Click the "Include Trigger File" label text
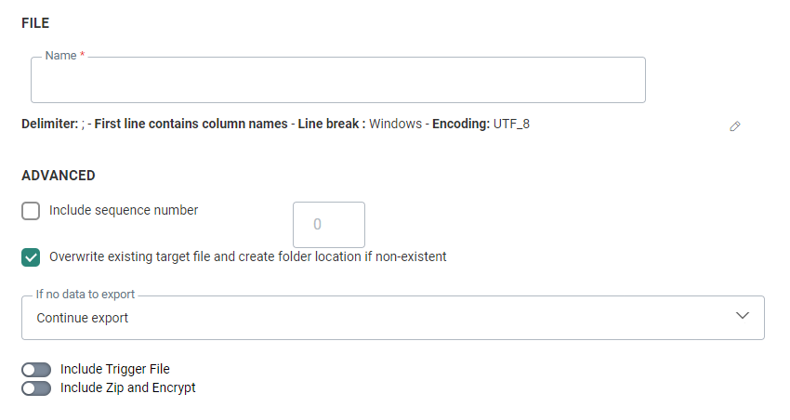This screenshot has height=420, width=790. pos(114,369)
